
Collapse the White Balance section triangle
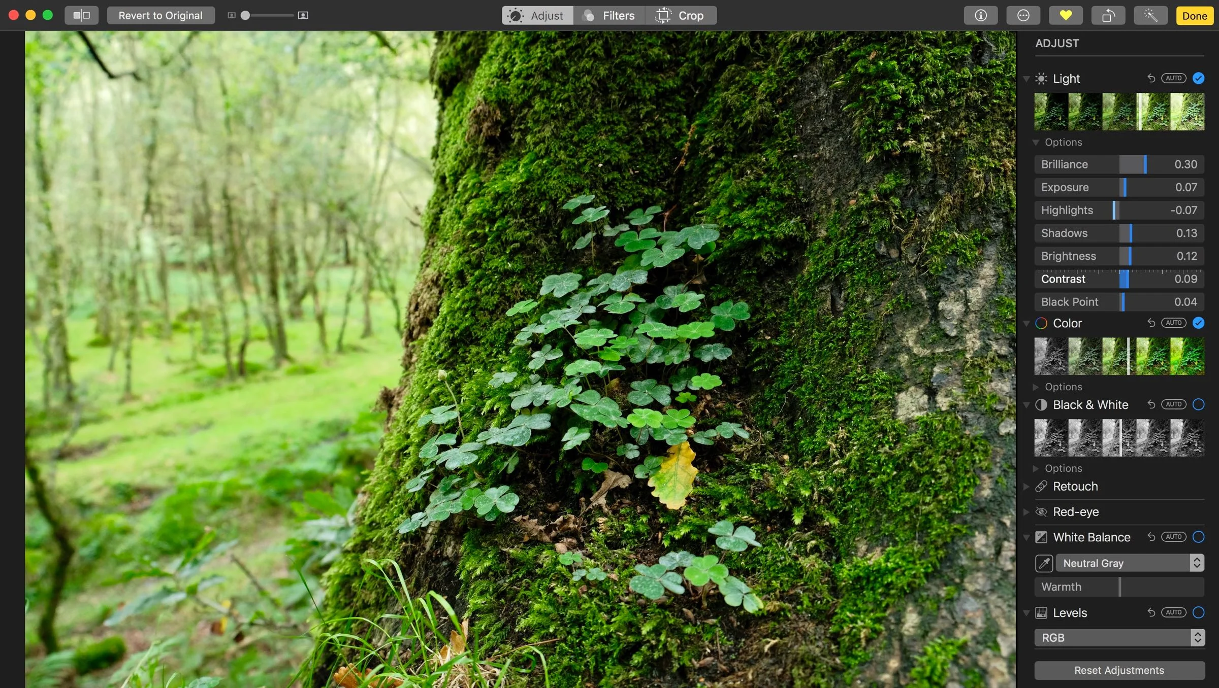[1026, 537]
